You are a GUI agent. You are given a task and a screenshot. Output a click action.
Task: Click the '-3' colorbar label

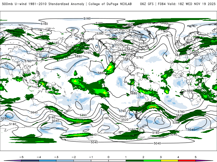point(56,157)
